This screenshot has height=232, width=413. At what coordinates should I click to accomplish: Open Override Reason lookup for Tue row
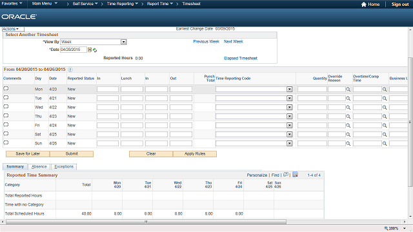click(x=348, y=99)
